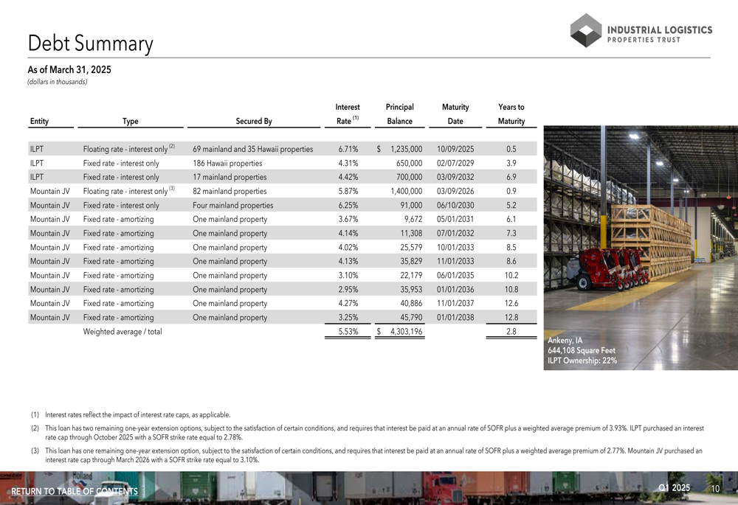This screenshot has height=505, width=738.
Task: Select the 03/09/2032 maturity date cell
Action: [455, 177]
